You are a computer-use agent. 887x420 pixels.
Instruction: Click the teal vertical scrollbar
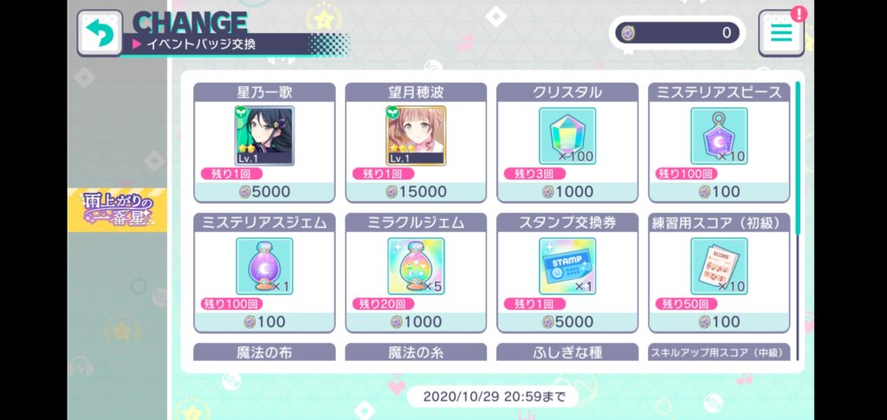(798, 157)
